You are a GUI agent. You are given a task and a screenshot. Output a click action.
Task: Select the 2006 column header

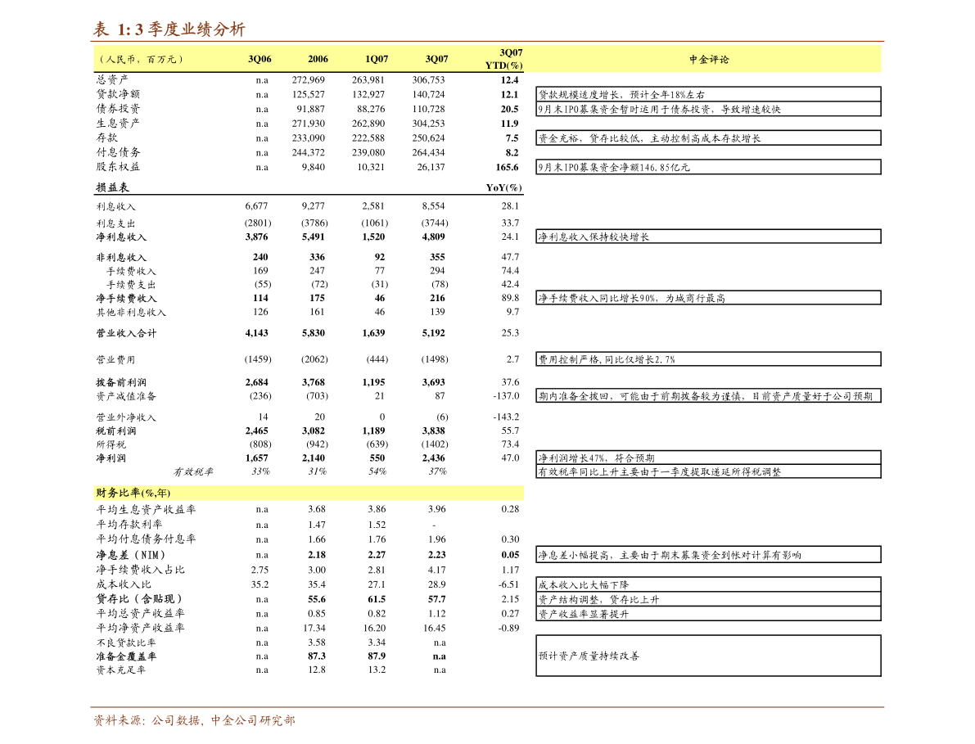pyautogui.click(x=318, y=59)
